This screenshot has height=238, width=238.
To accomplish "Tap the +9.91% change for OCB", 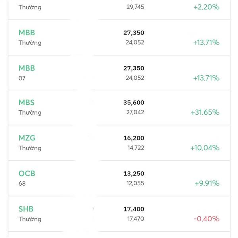I will click(207, 183).
